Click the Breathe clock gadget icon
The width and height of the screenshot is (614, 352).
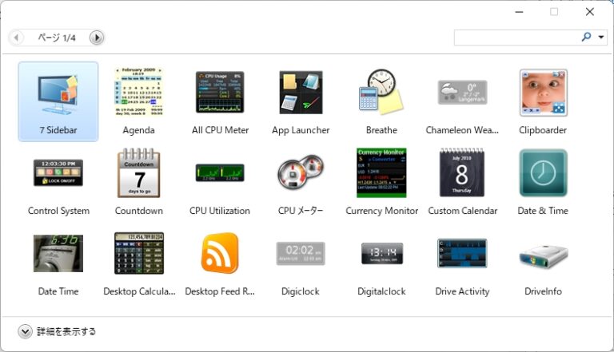[381, 91]
